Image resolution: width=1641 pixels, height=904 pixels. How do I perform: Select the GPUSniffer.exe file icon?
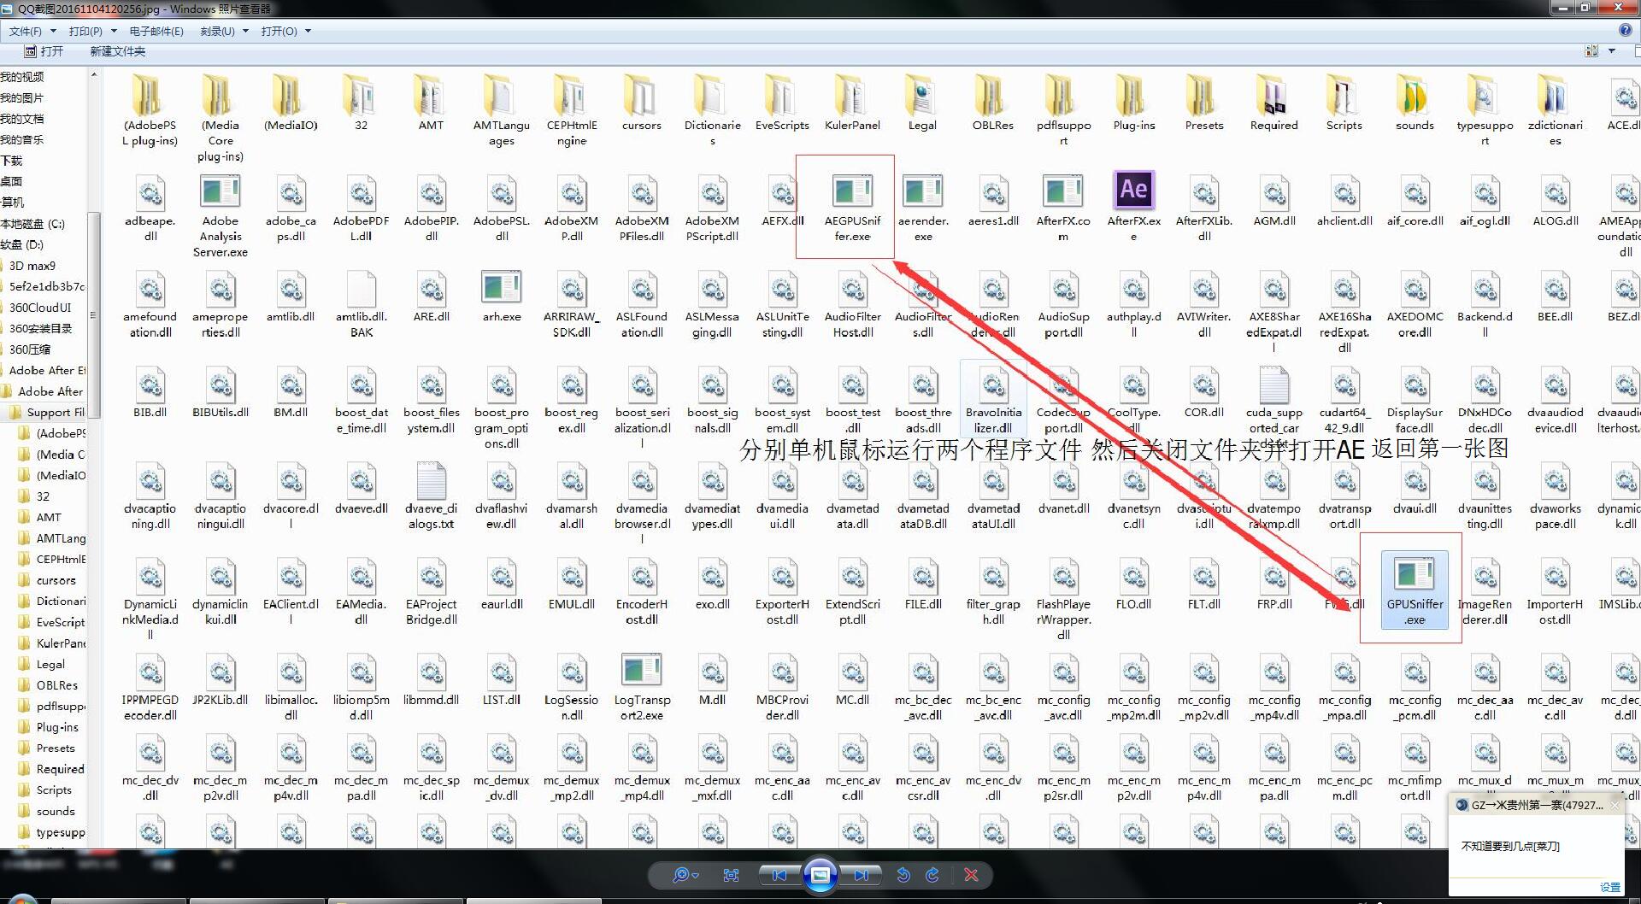pyautogui.click(x=1415, y=574)
